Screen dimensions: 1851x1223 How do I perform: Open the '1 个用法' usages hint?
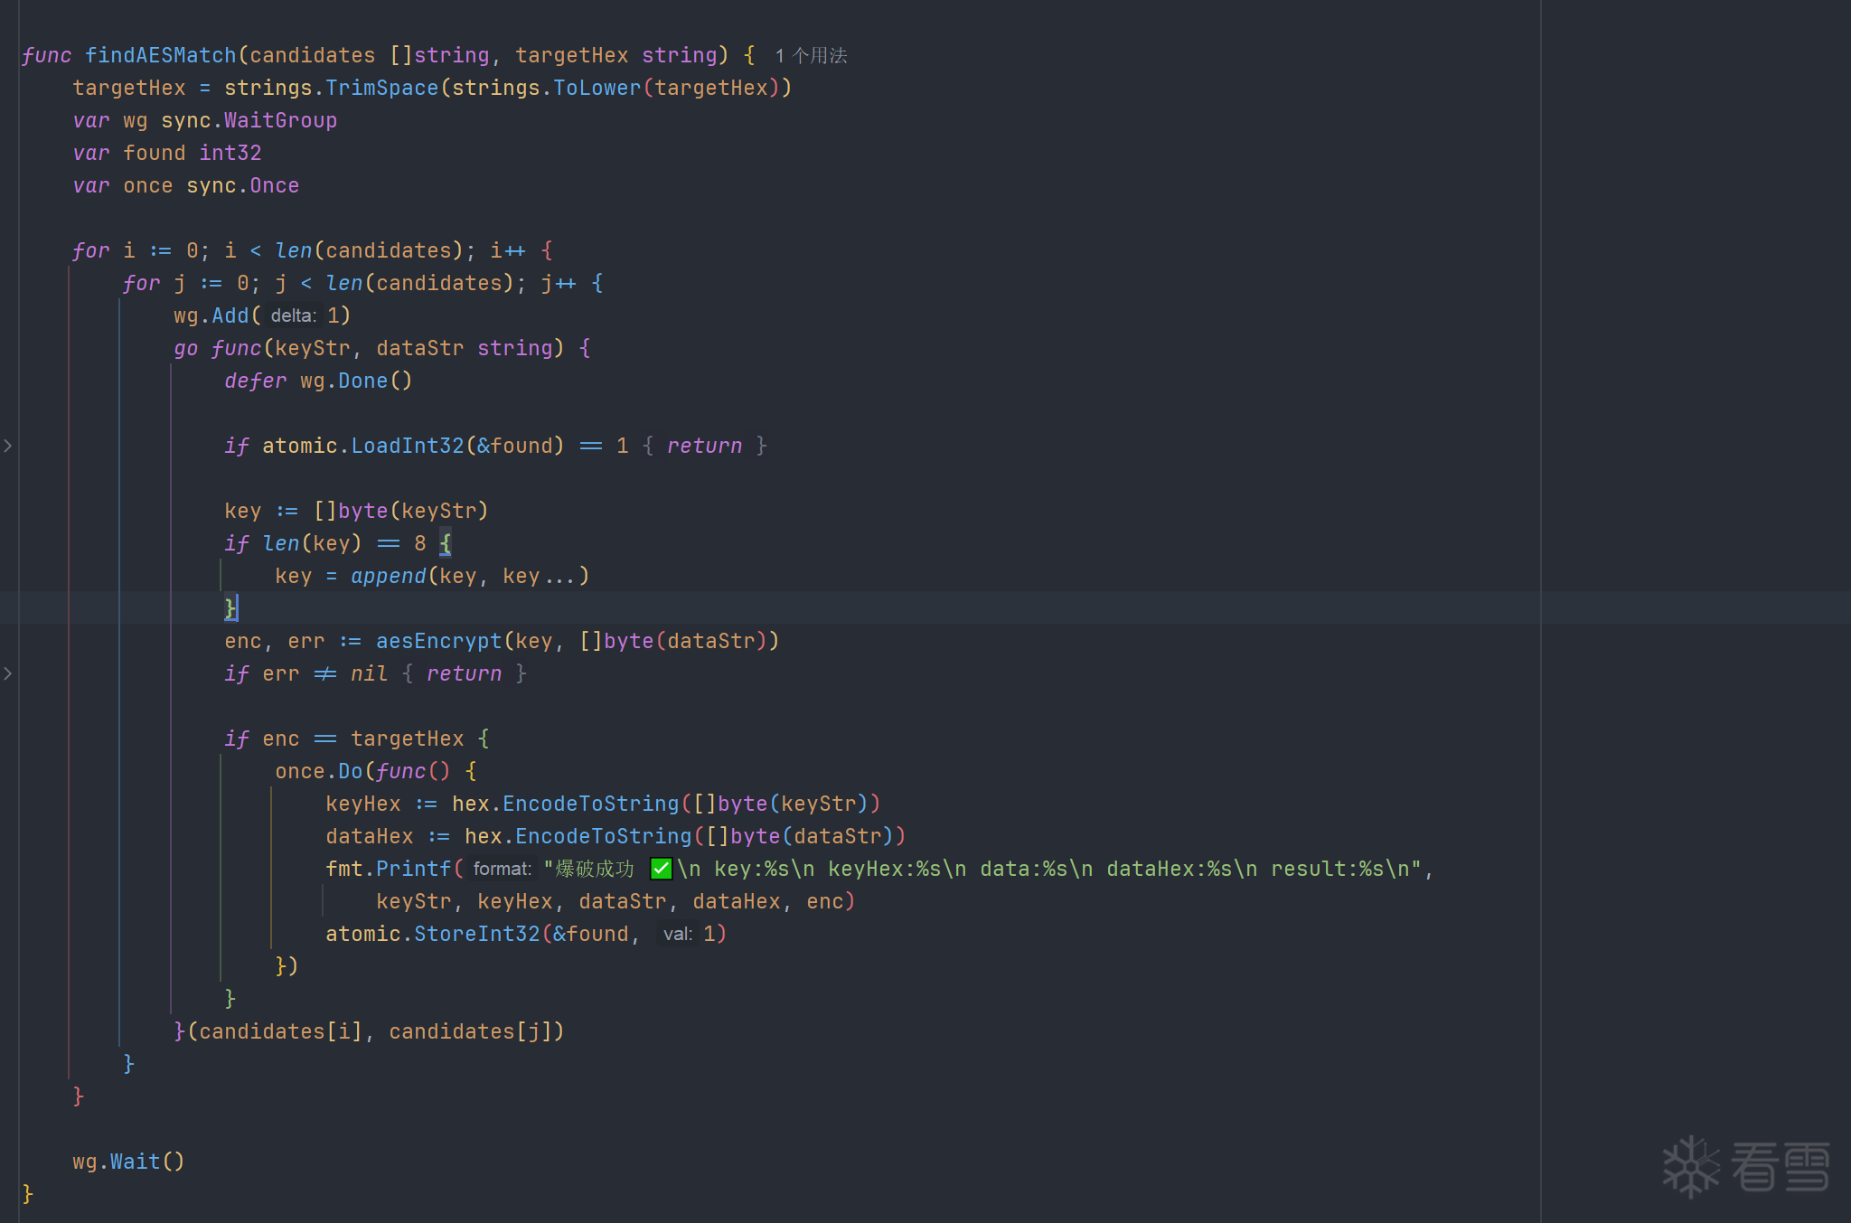point(811,56)
